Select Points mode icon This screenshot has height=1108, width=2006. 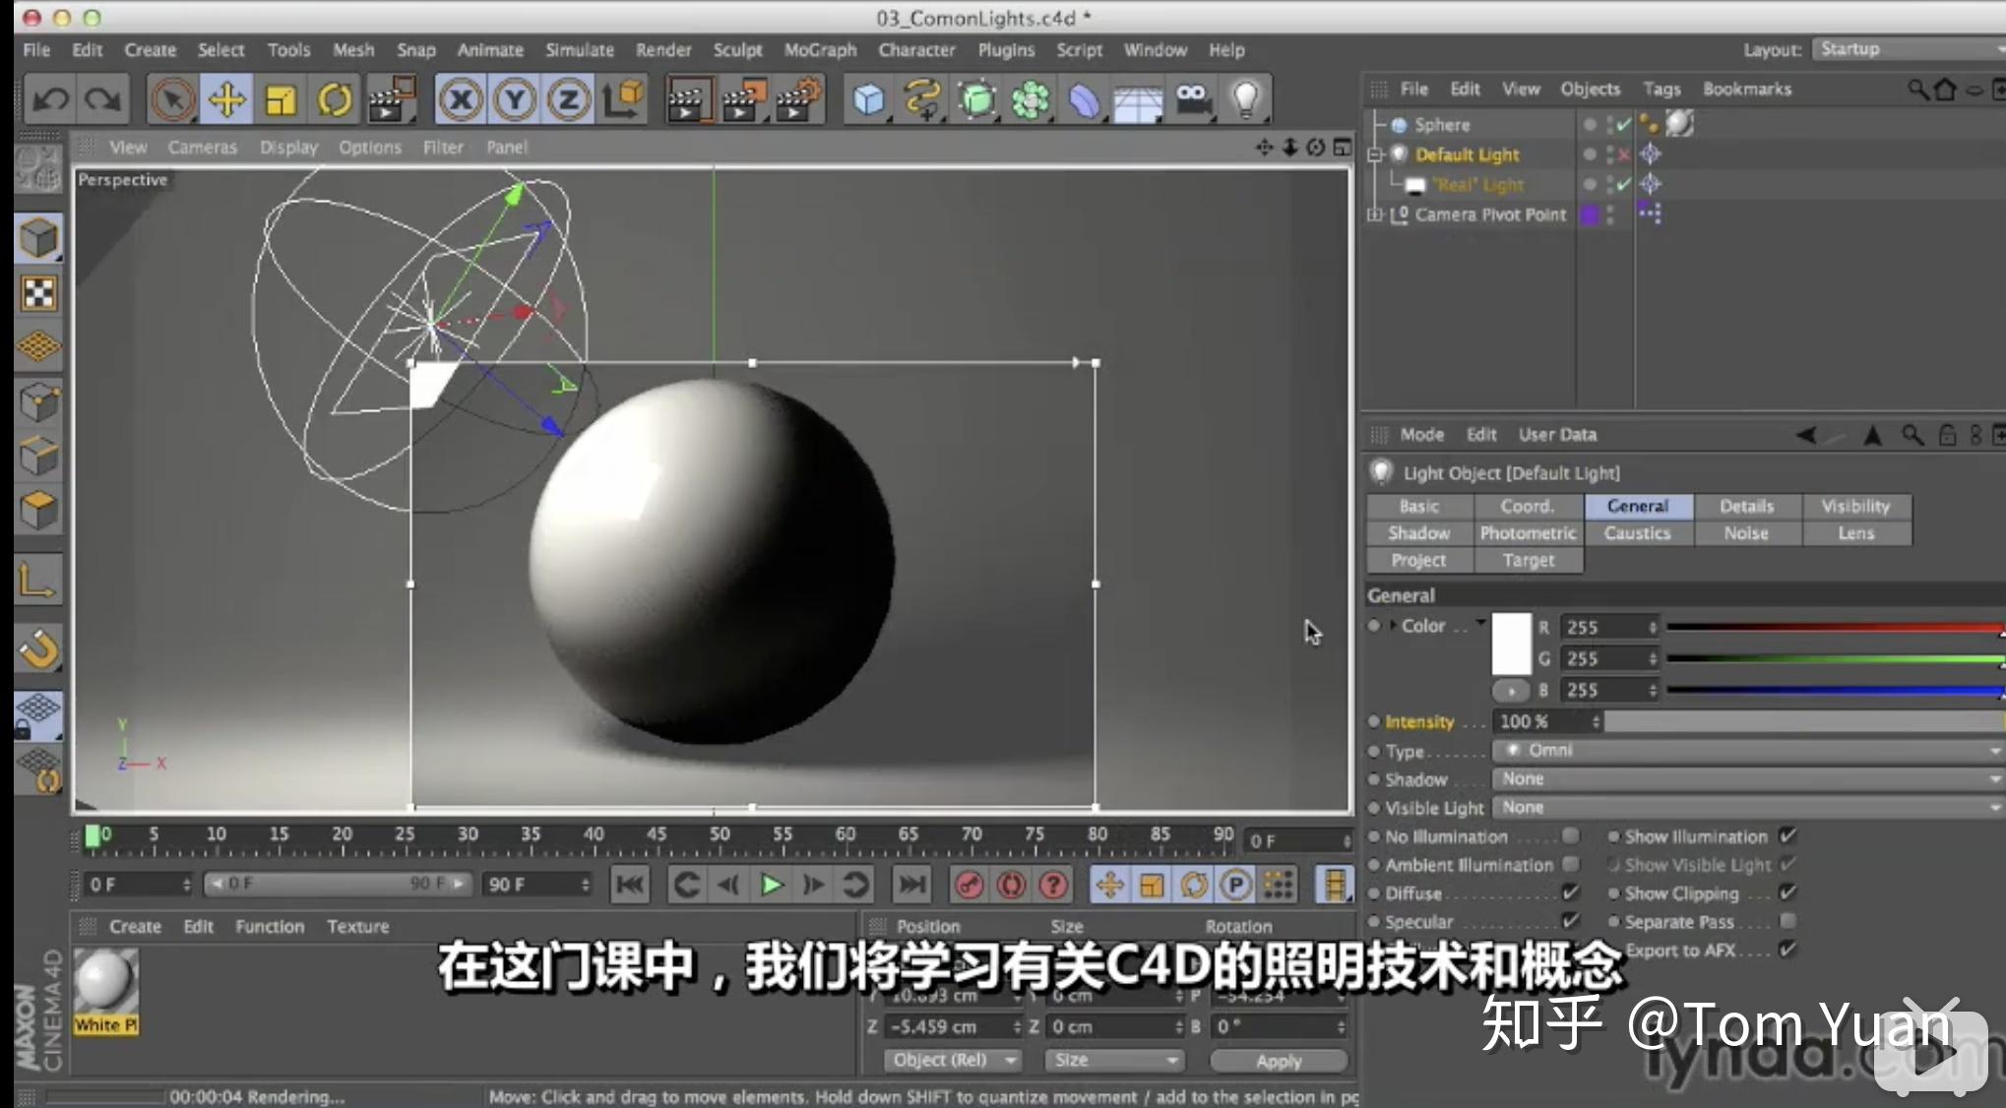point(38,401)
